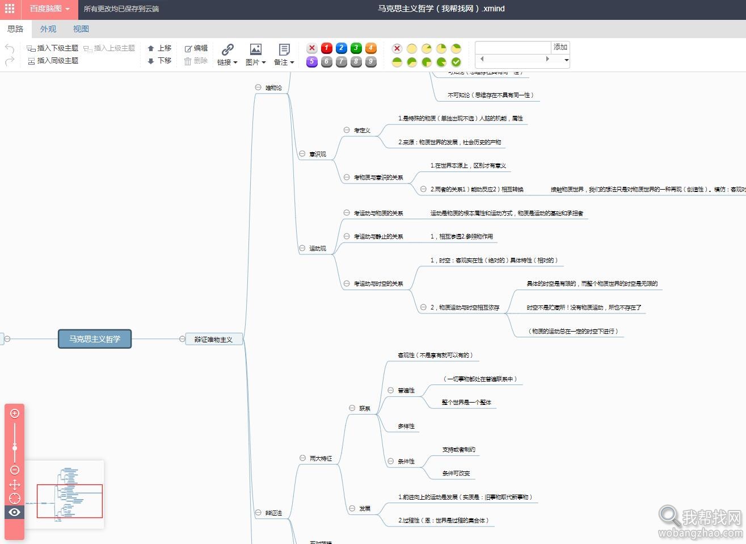Viewport: 746px width, 544px height.
Task: Set progress to completed green checkmark
Action: tap(456, 62)
